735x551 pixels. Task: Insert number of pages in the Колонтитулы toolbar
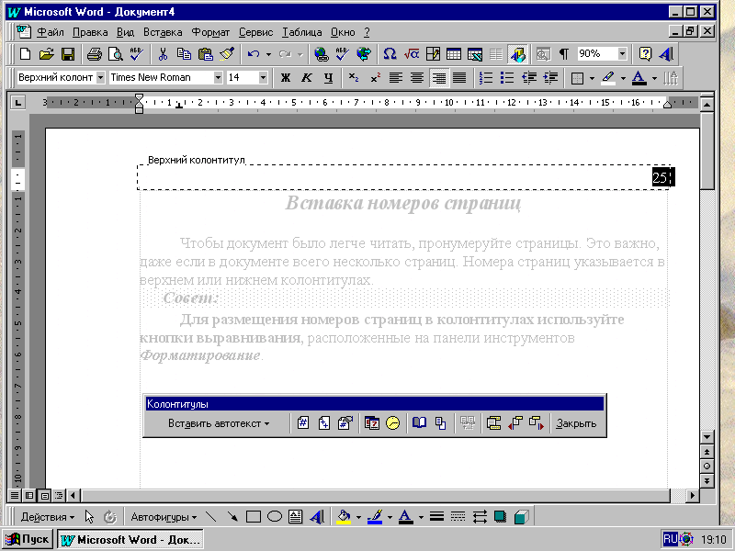[324, 423]
